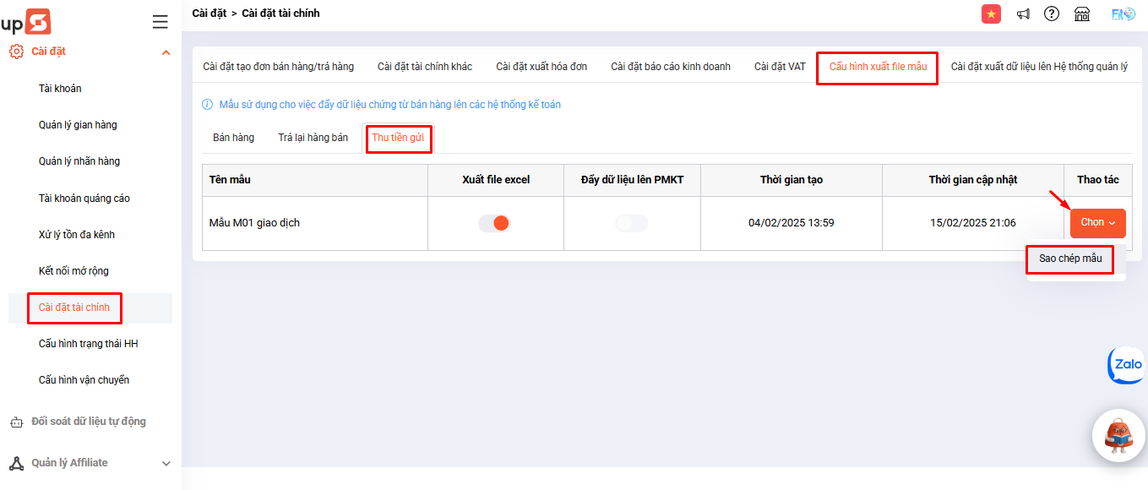Screen dimensions: 1148x490
Task: Collapse the Cài đặt sidebar section
Action: click(x=166, y=52)
